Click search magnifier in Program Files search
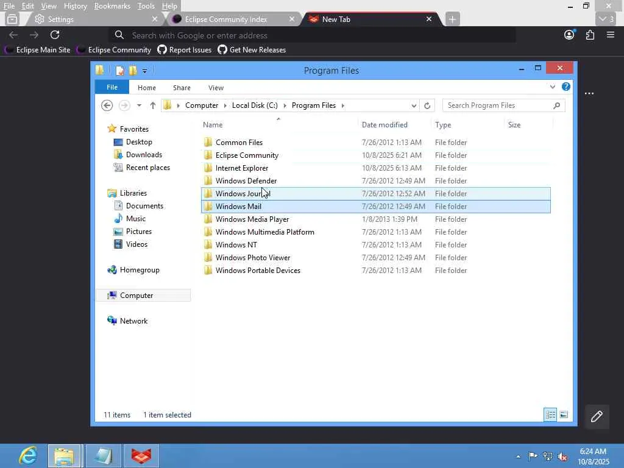This screenshot has height=468, width=624. click(x=557, y=105)
